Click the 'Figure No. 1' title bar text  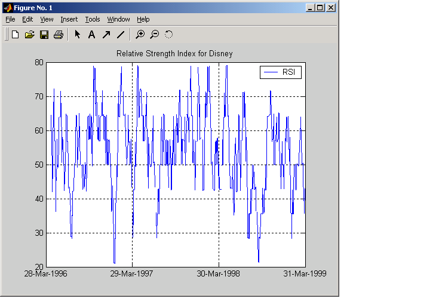point(33,8)
